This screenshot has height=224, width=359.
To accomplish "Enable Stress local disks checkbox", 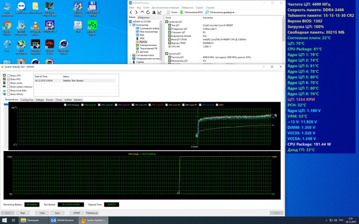I will (x=8, y=91).
